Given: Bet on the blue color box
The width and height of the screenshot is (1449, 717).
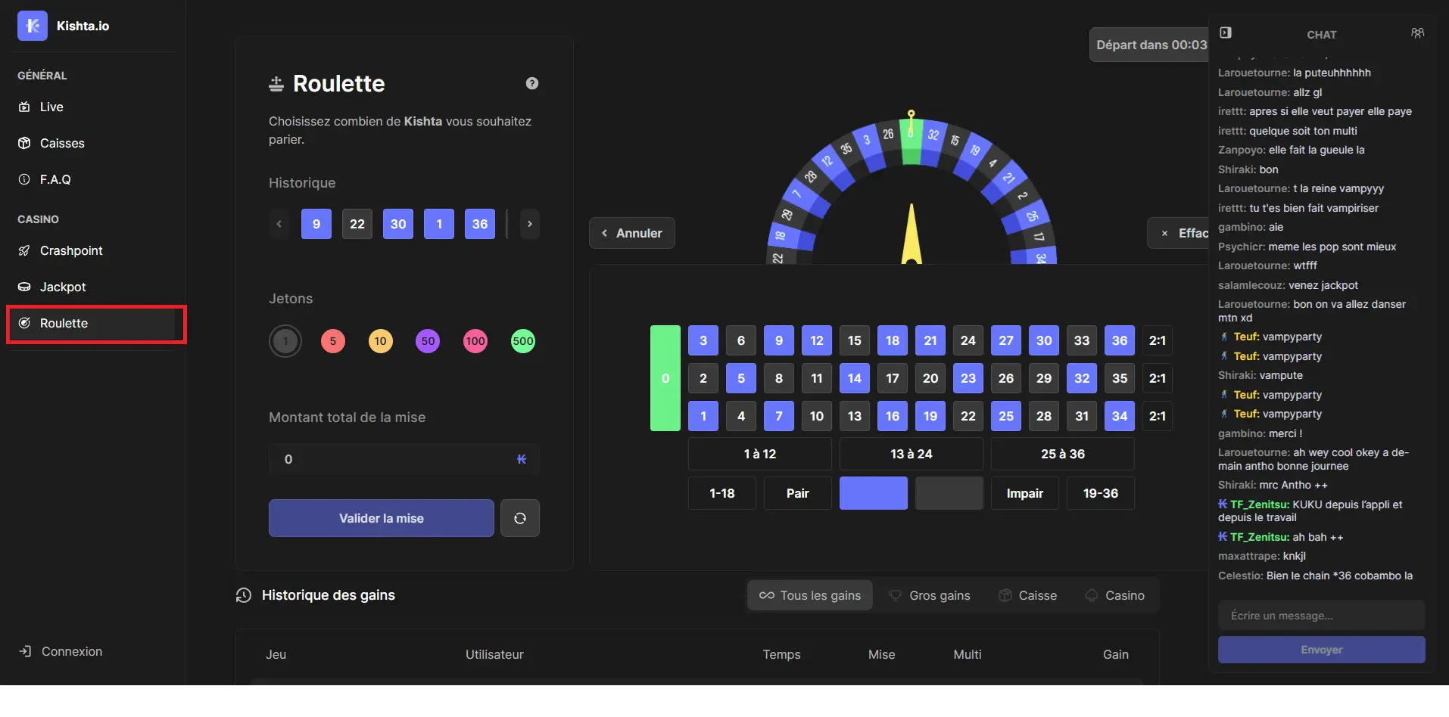Looking at the screenshot, I should pyautogui.click(x=873, y=493).
